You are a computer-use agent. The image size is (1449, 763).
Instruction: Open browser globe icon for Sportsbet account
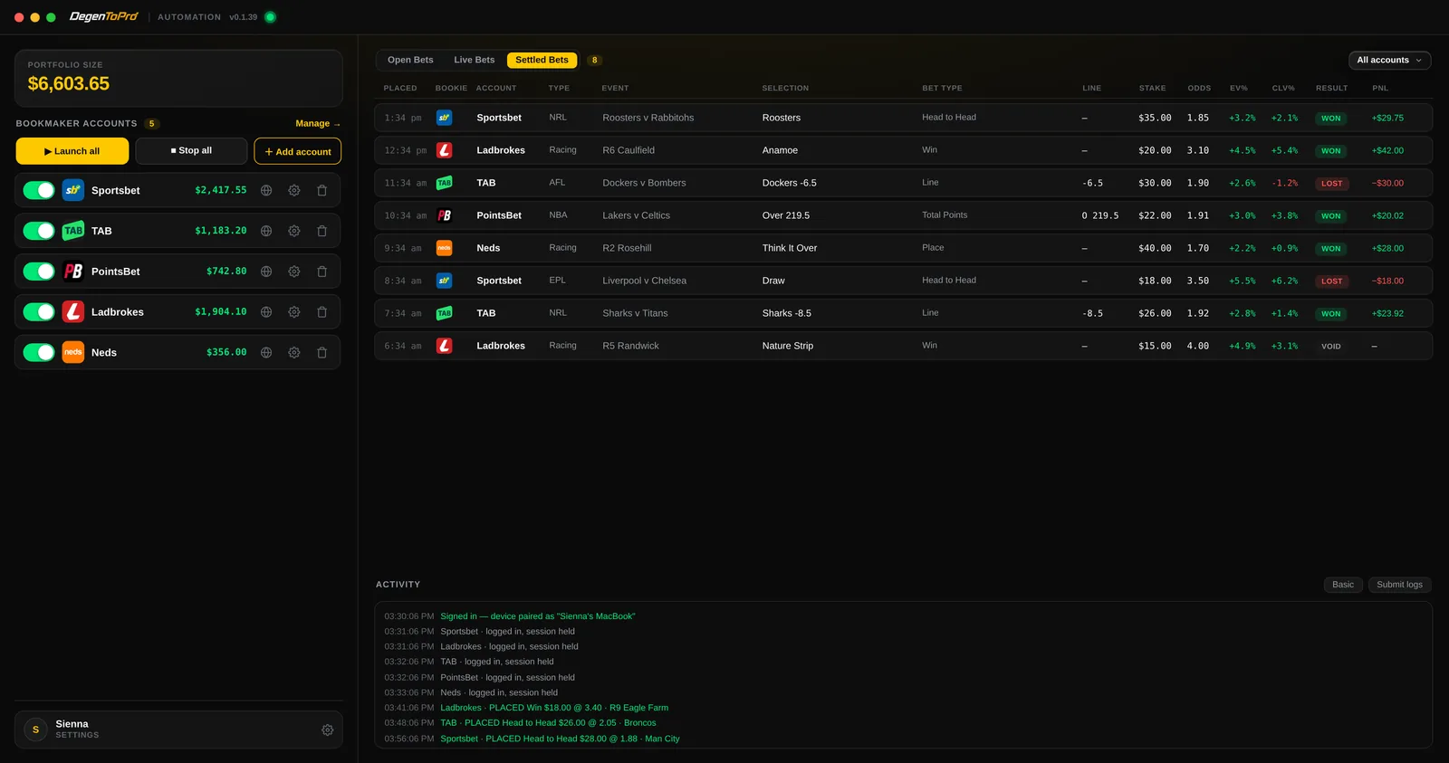(x=266, y=191)
